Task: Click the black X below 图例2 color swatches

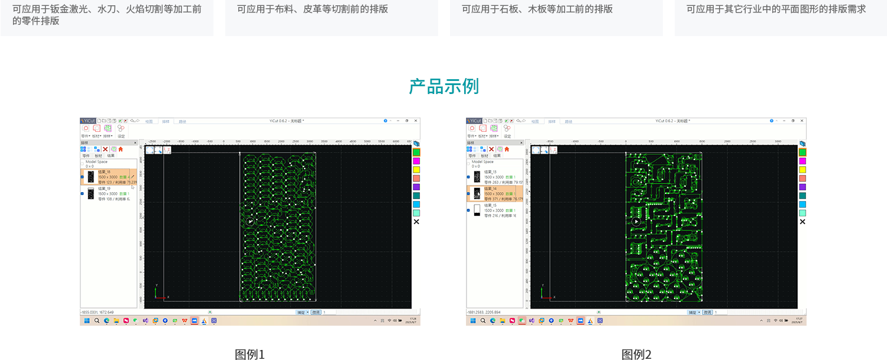Action: 802,222
